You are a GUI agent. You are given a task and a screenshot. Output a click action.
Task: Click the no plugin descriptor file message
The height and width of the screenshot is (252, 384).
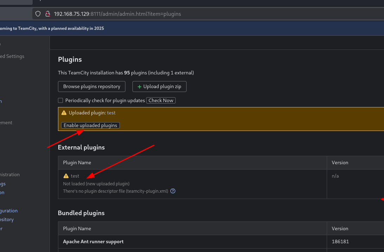(116, 191)
